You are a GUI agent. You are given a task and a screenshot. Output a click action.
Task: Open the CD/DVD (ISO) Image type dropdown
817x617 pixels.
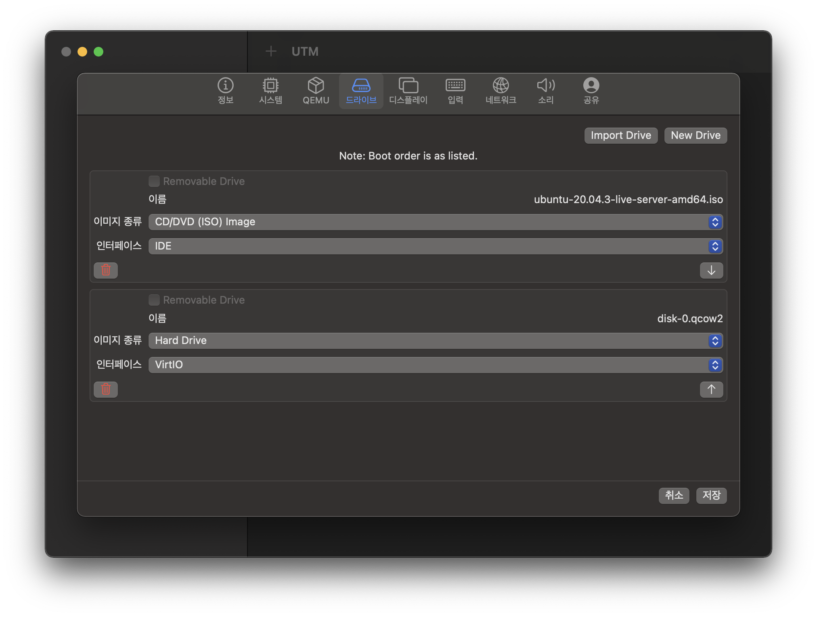pos(435,222)
